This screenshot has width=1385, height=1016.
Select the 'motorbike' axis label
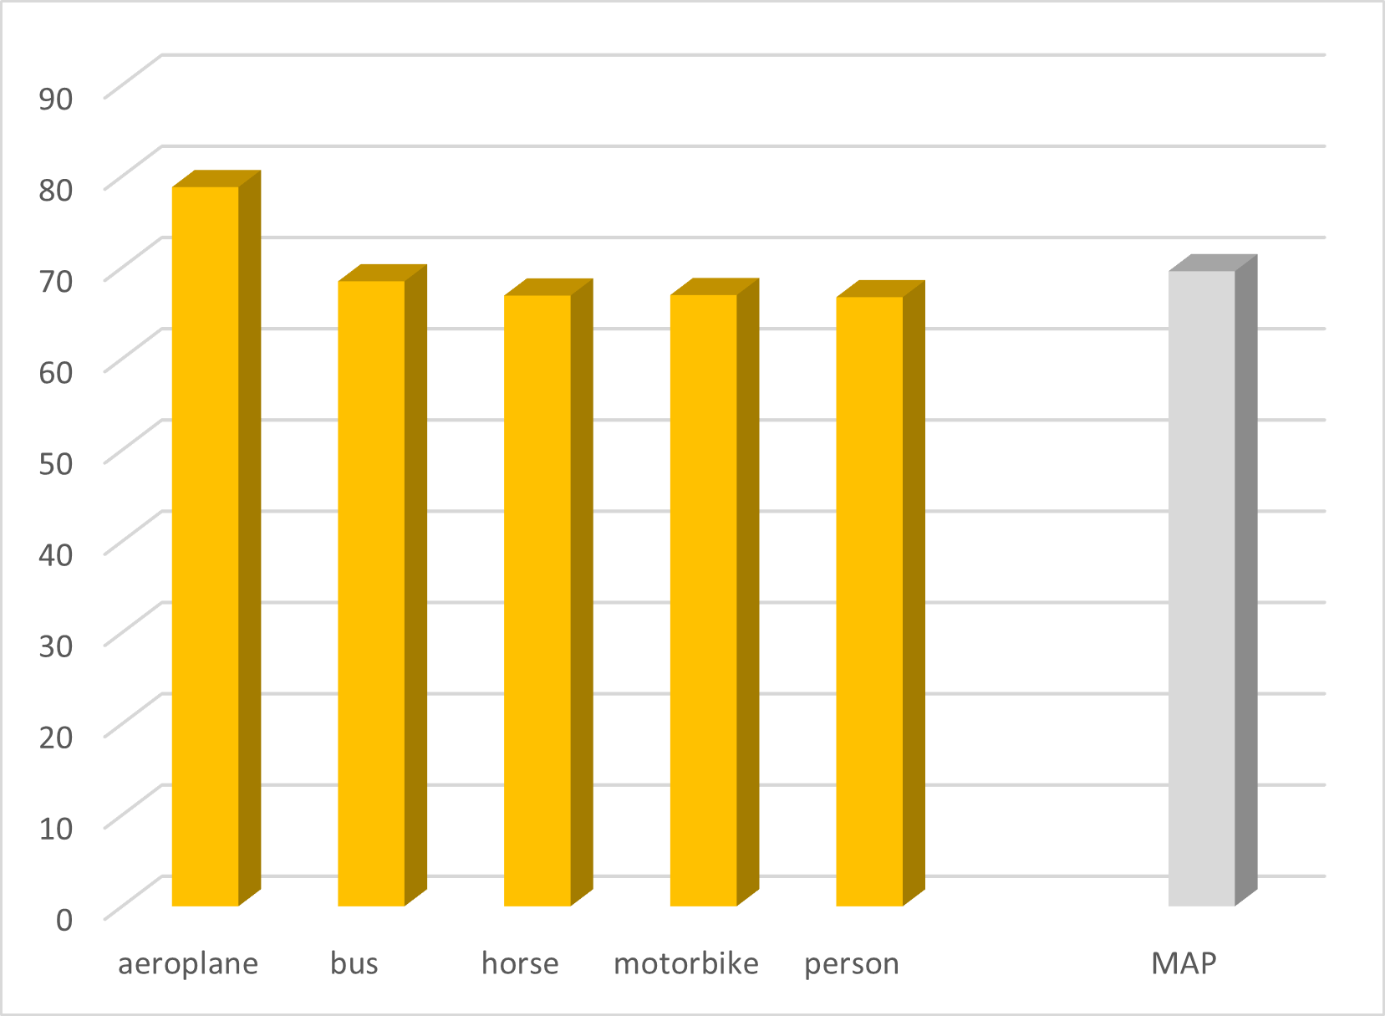tap(686, 963)
